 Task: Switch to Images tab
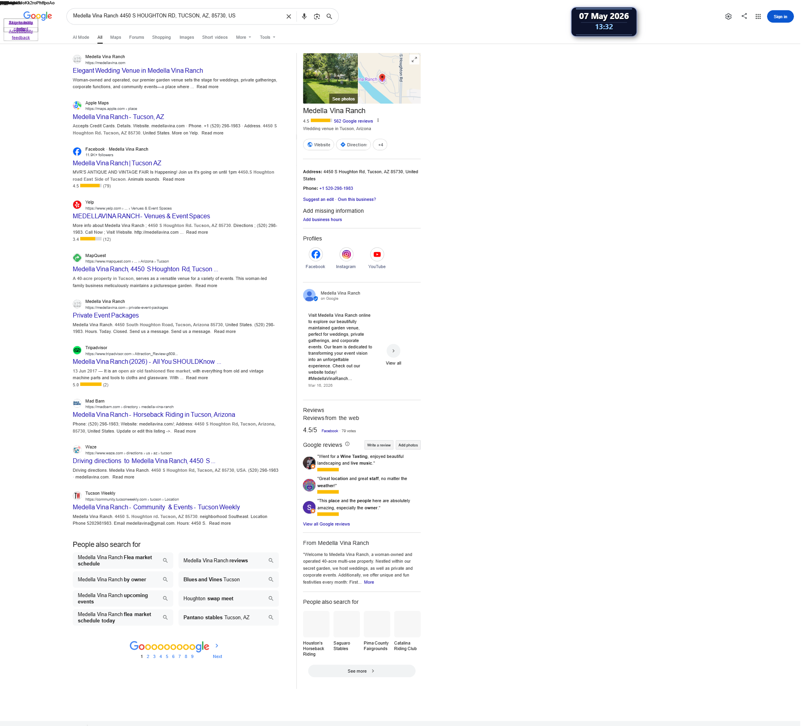187,37
